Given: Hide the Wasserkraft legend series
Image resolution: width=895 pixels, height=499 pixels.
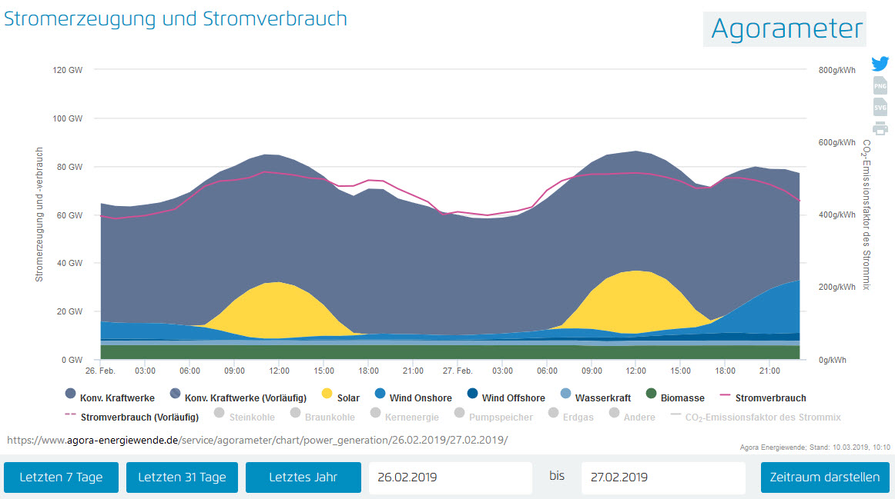Looking at the screenshot, I should pos(595,398).
